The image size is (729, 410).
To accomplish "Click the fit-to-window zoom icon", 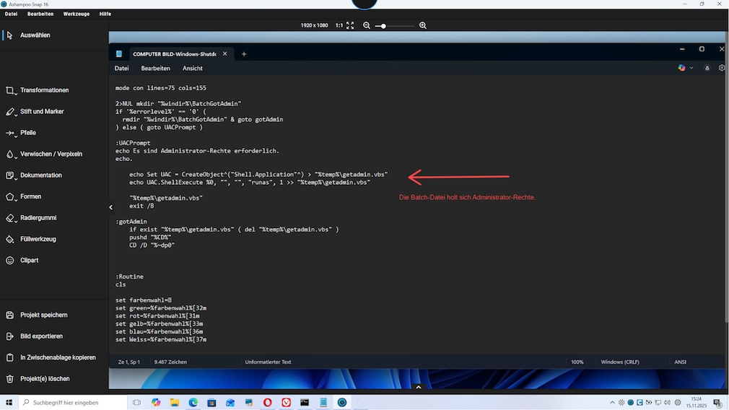I will pyautogui.click(x=350, y=25).
